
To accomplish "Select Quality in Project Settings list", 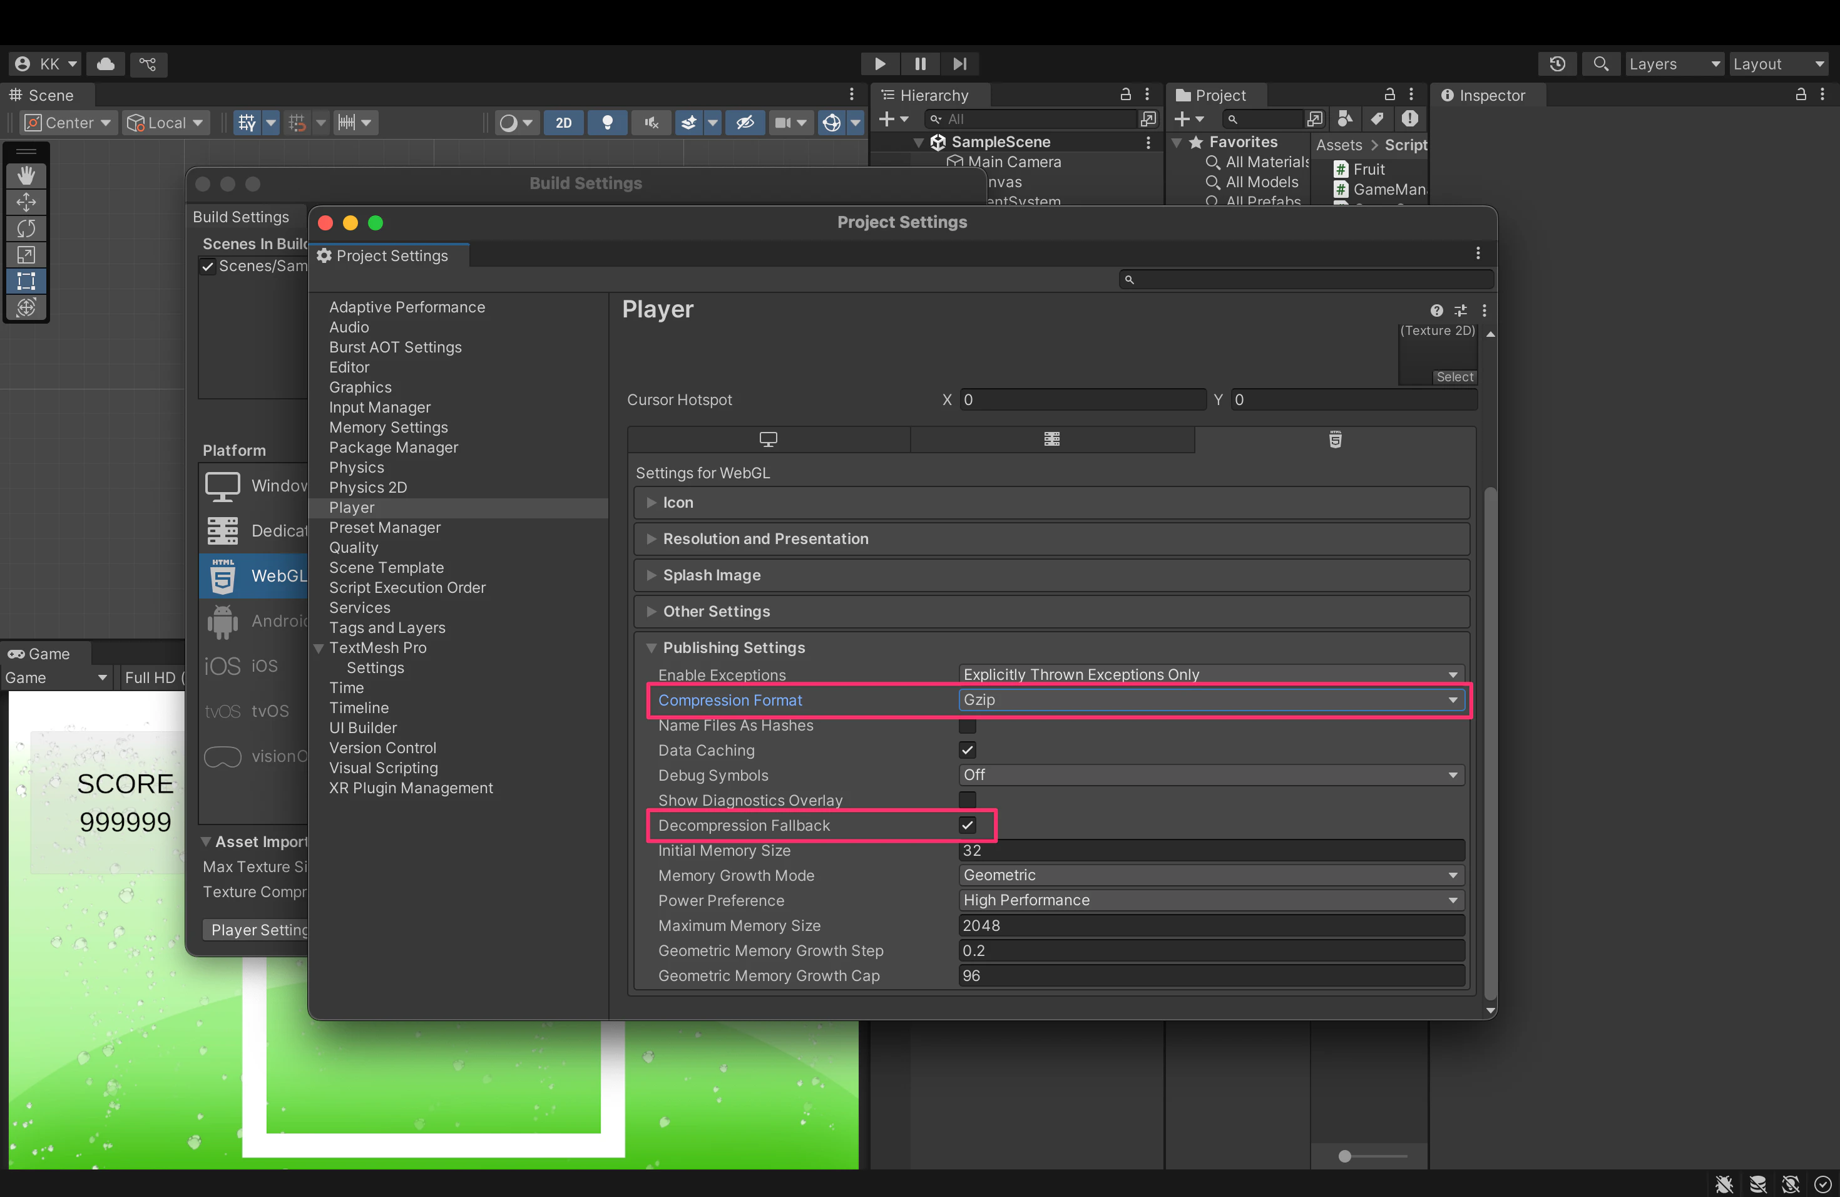I will [x=354, y=547].
